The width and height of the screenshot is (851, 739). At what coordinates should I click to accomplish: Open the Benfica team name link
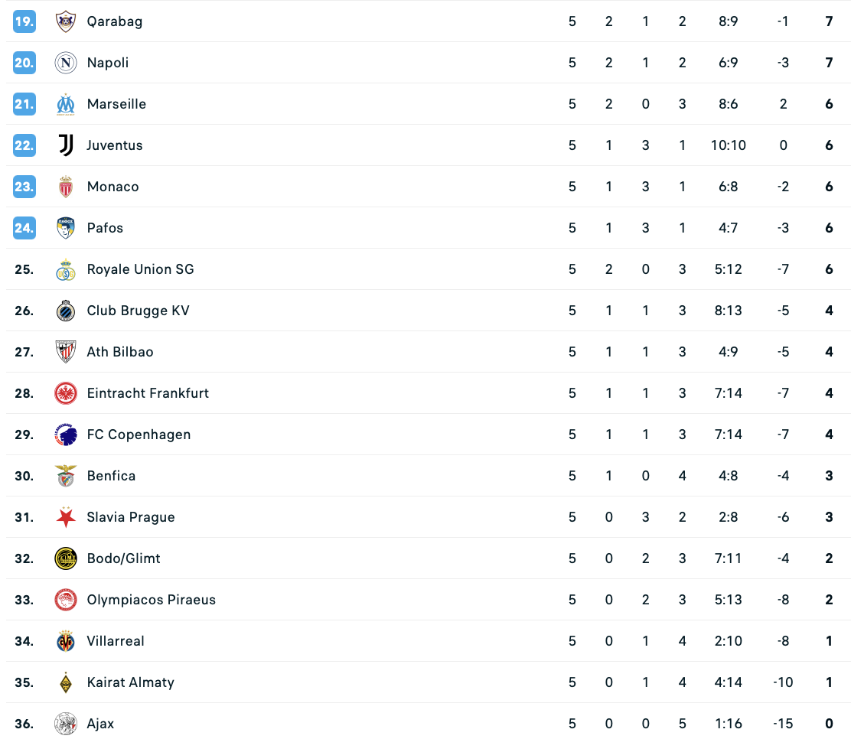point(111,476)
